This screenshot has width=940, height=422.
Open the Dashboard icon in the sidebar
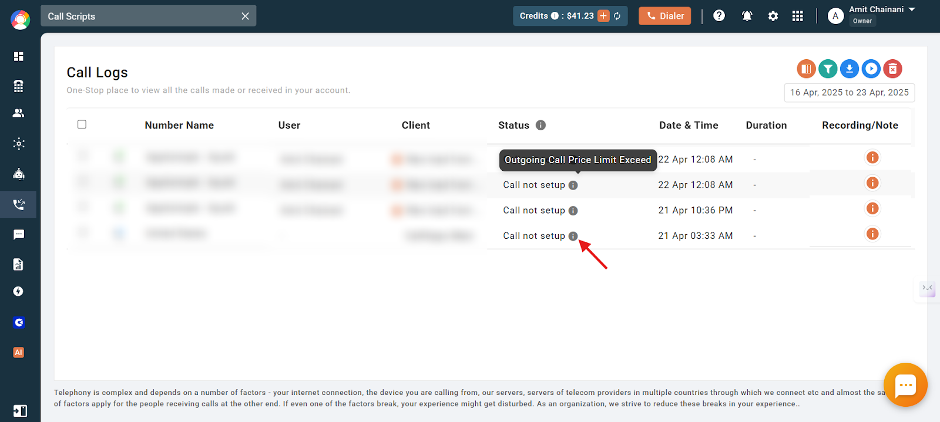tap(19, 56)
